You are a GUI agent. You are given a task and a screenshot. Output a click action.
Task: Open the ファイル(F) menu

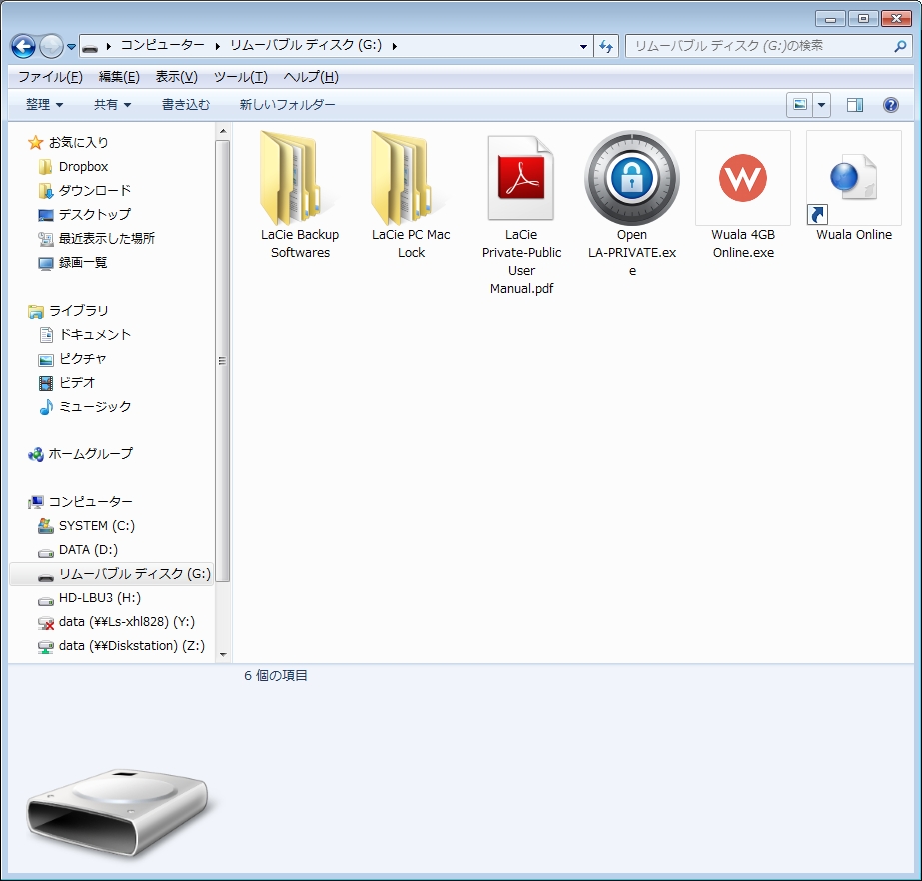(50, 77)
